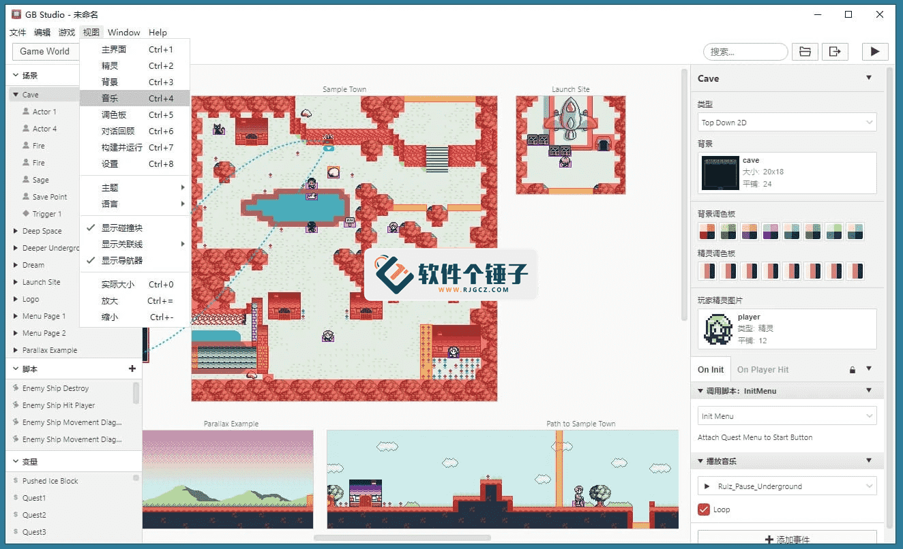The width and height of the screenshot is (903, 549).
Task: Open the Window menu
Action: coord(123,32)
